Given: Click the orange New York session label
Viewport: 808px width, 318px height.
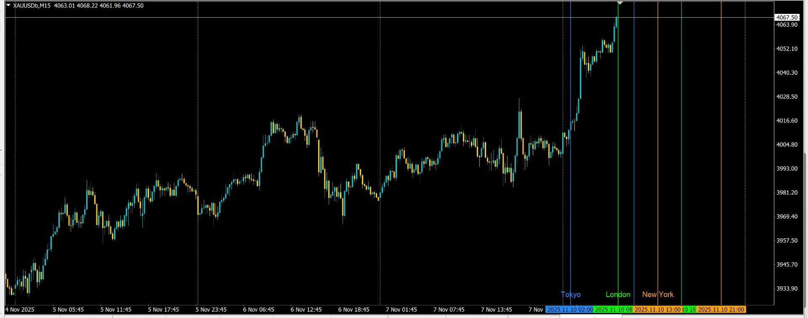Looking at the screenshot, I should 658,294.
